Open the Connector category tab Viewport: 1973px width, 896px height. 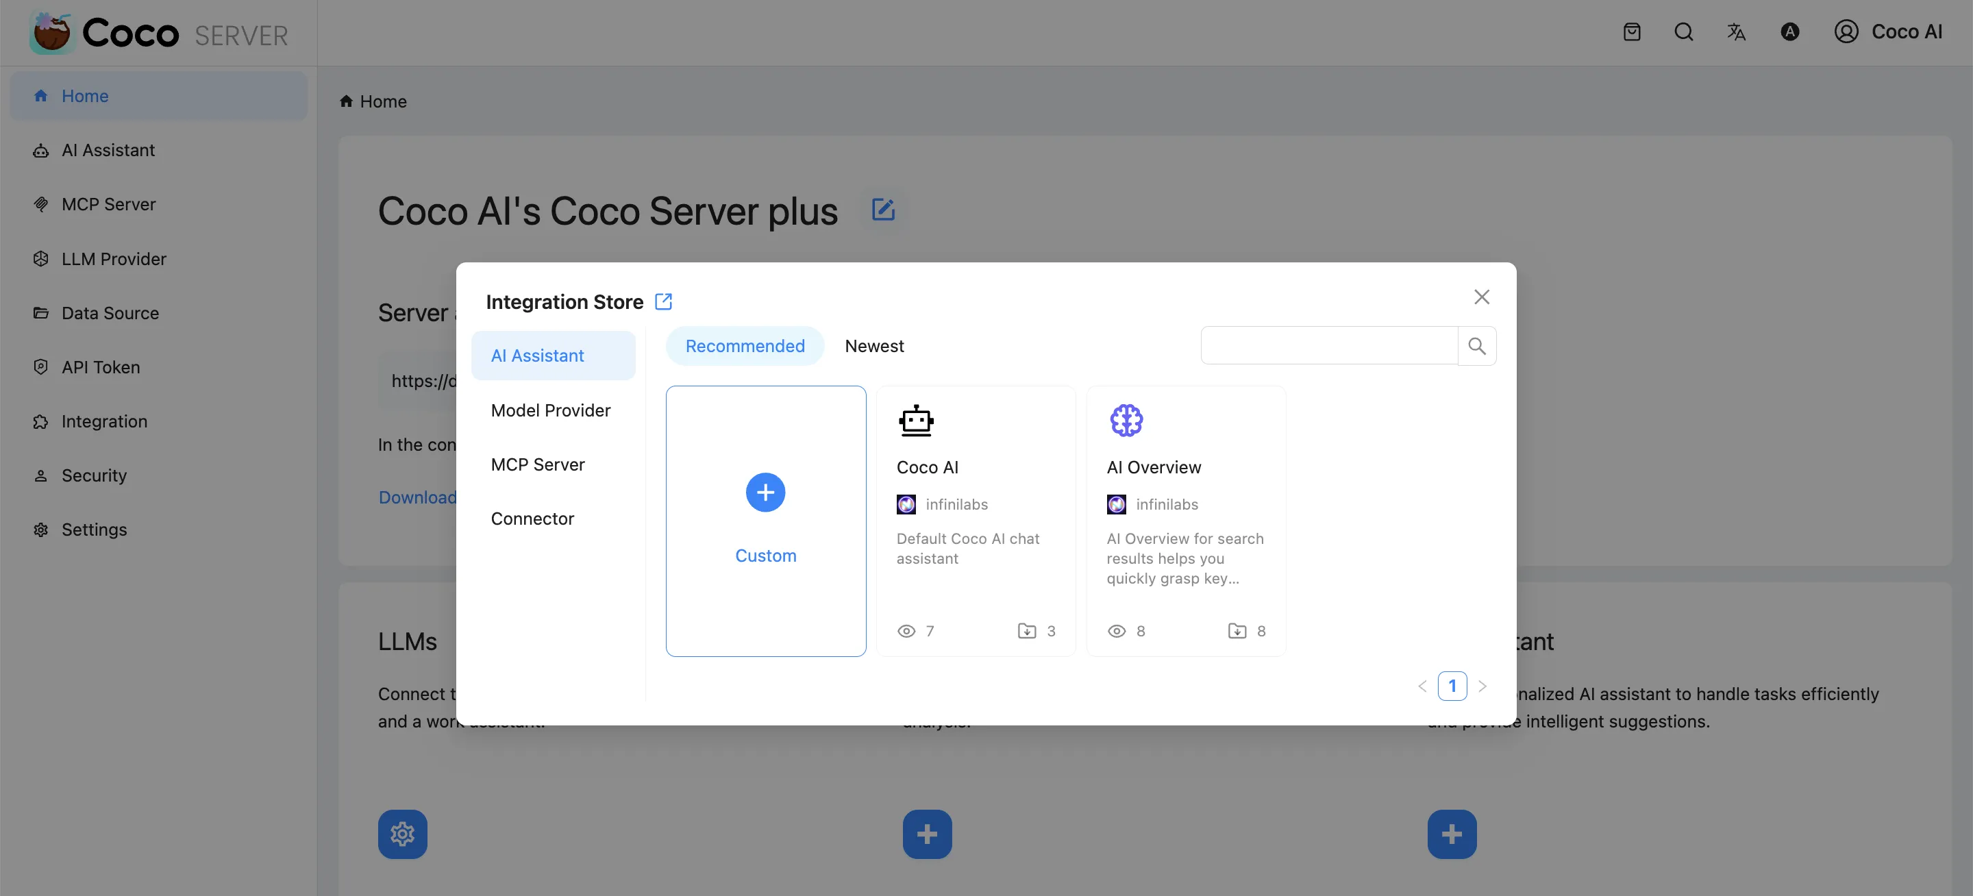tap(532, 518)
